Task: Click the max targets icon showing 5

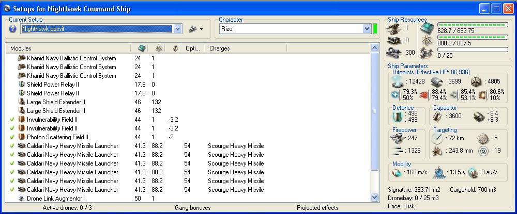Action: click(x=483, y=139)
